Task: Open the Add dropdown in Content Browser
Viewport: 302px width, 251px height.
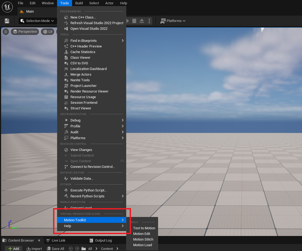Action: coord(13,249)
